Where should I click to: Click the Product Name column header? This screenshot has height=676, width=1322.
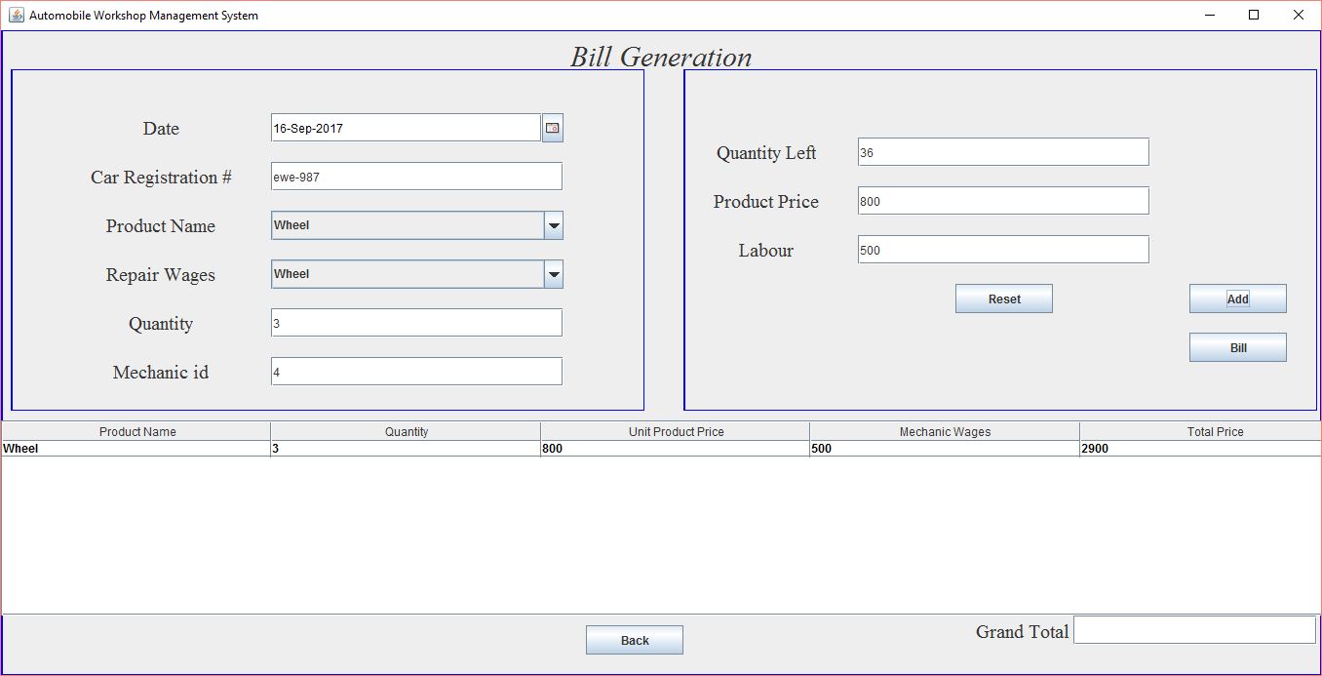tap(135, 431)
